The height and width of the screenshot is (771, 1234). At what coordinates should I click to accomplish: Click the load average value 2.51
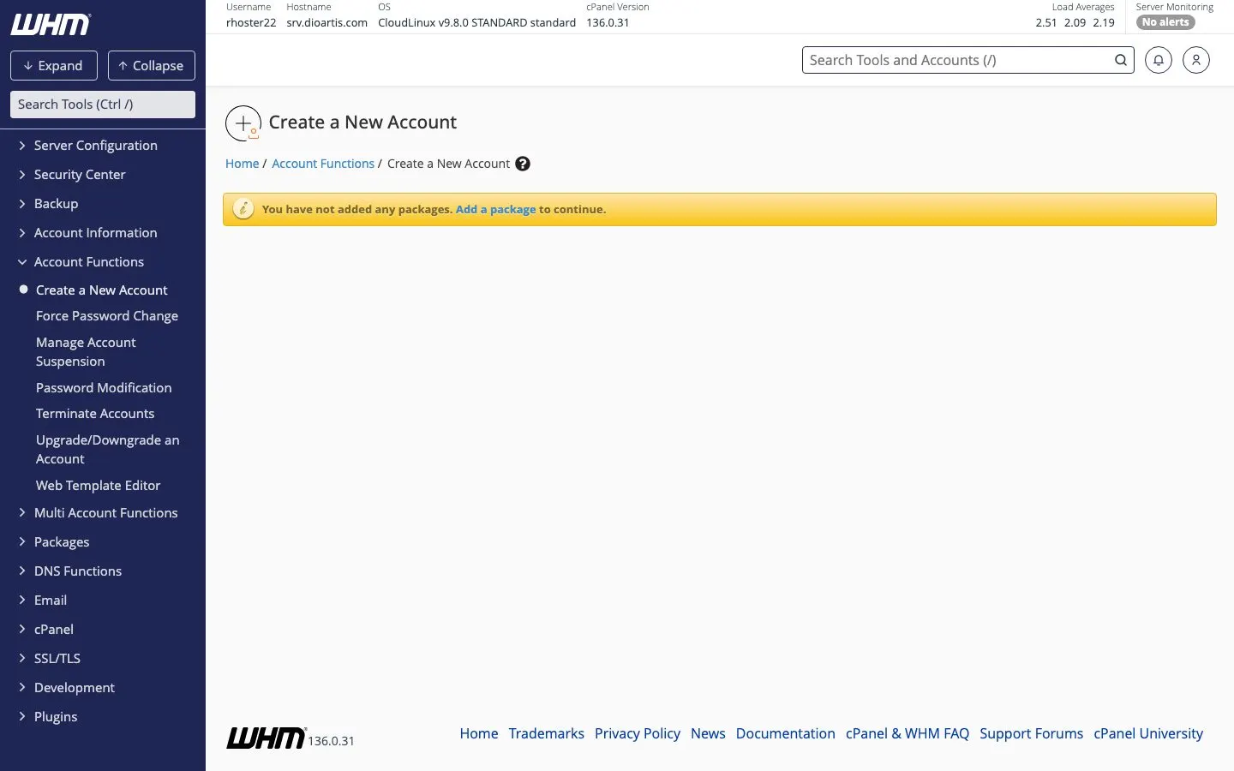tap(1046, 22)
